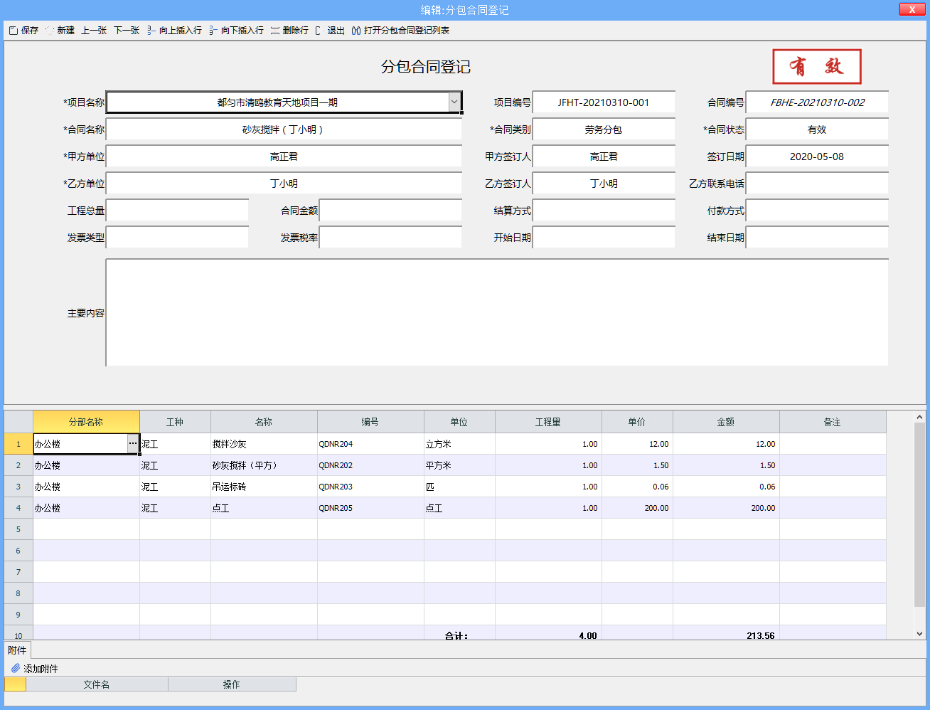
Task: Select row header number 3
Action: (x=18, y=487)
